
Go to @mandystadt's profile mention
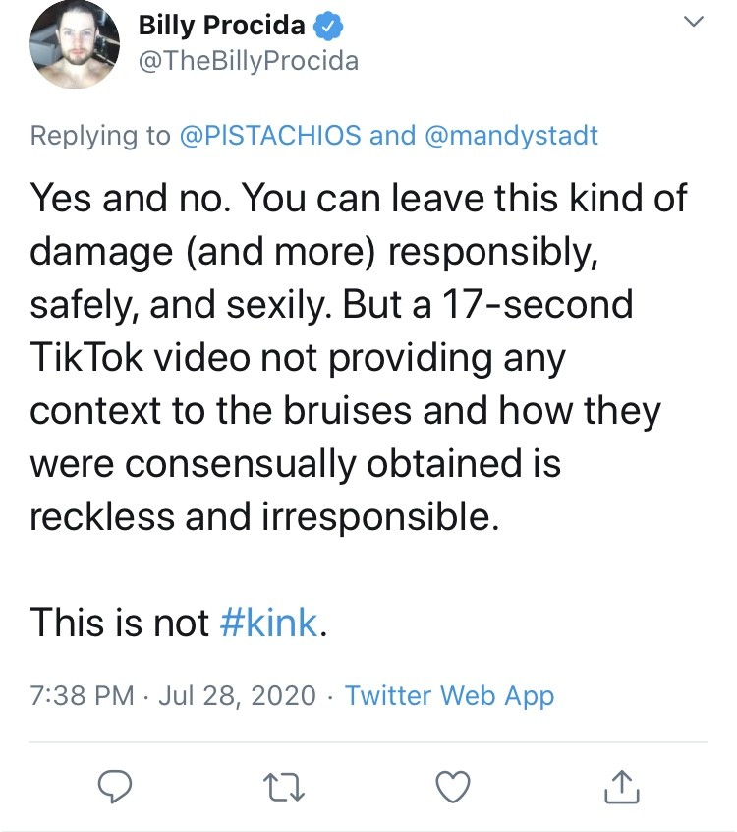pos(511,135)
